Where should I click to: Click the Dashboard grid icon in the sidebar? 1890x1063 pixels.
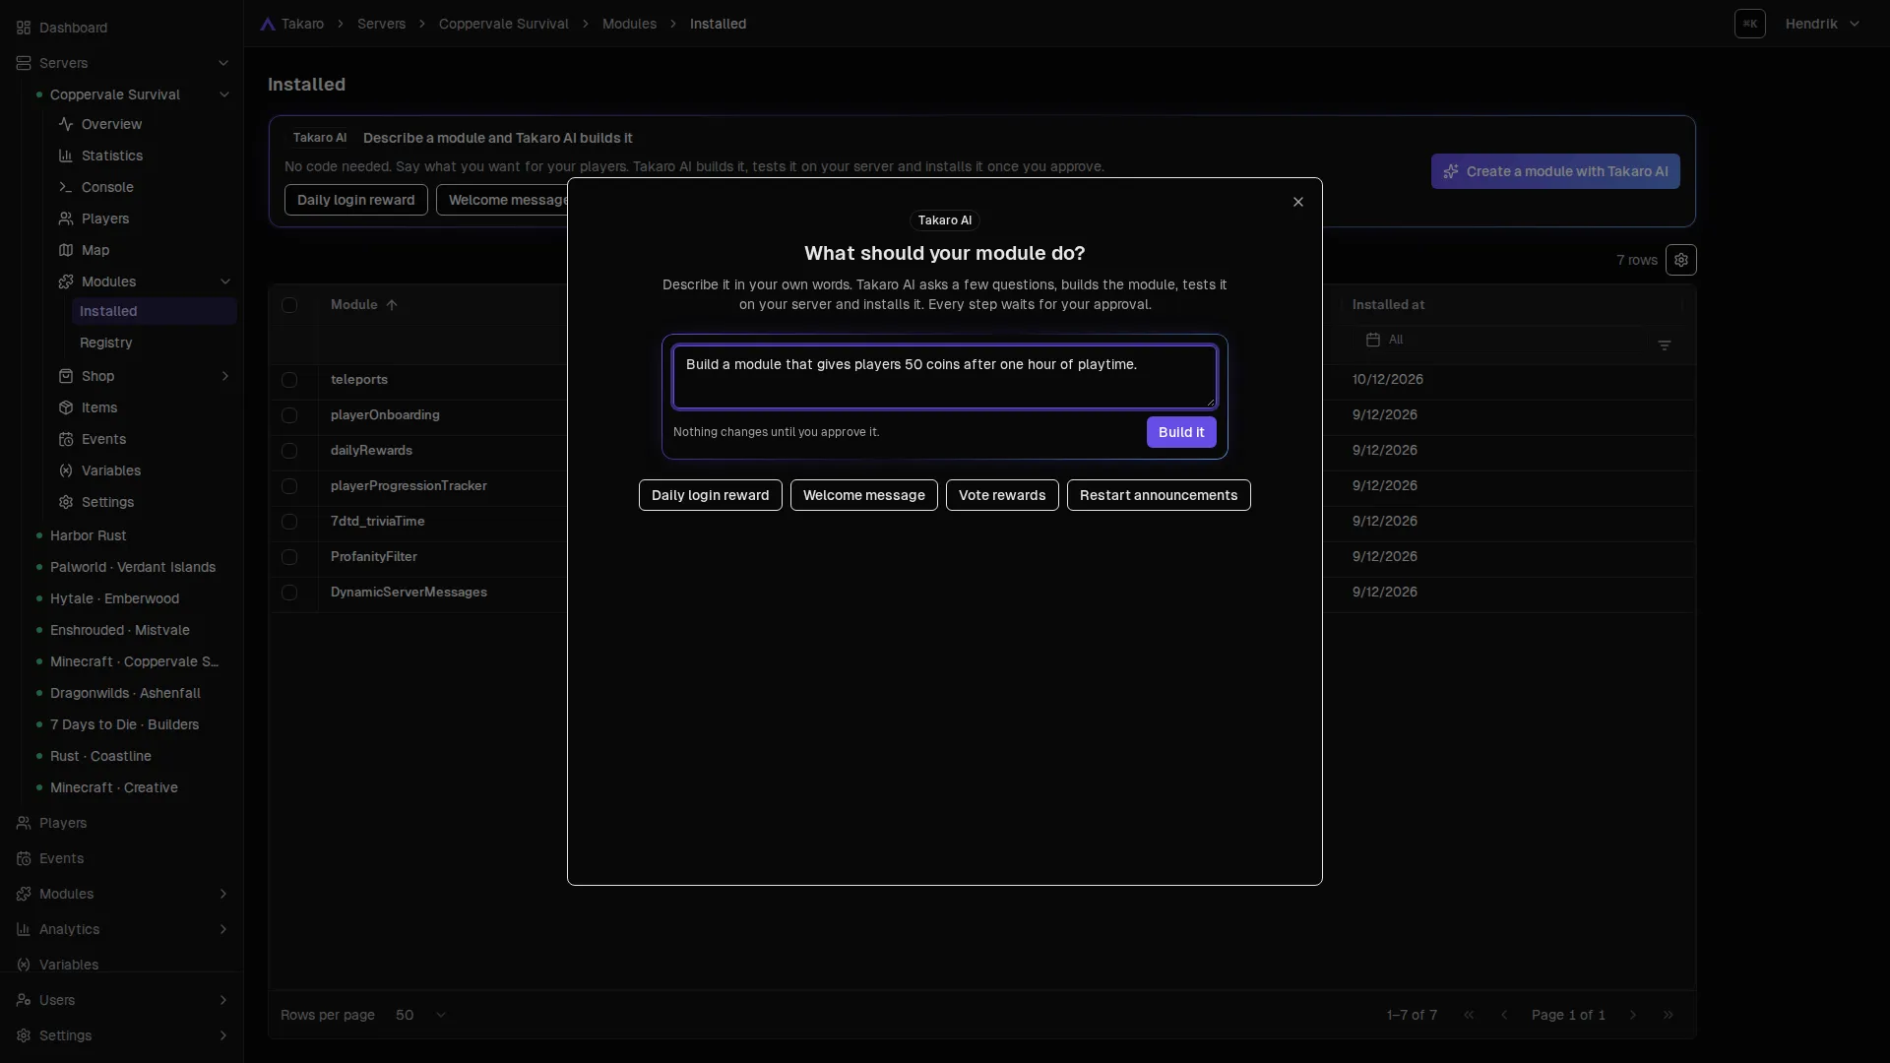[24, 28]
